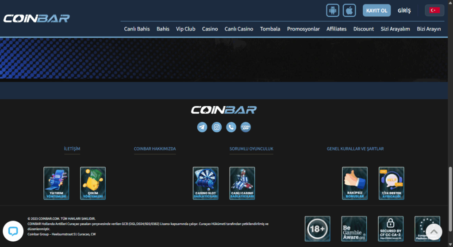Screen dimensions: 453x247
Task: Open the Android app download icon
Action: pyautogui.click(x=333, y=10)
